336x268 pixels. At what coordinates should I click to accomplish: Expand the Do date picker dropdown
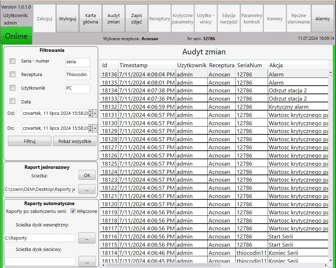pyautogui.click(x=95, y=128)
